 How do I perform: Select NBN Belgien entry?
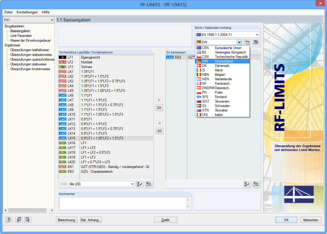pyautogui.click(x=222, y=75)
